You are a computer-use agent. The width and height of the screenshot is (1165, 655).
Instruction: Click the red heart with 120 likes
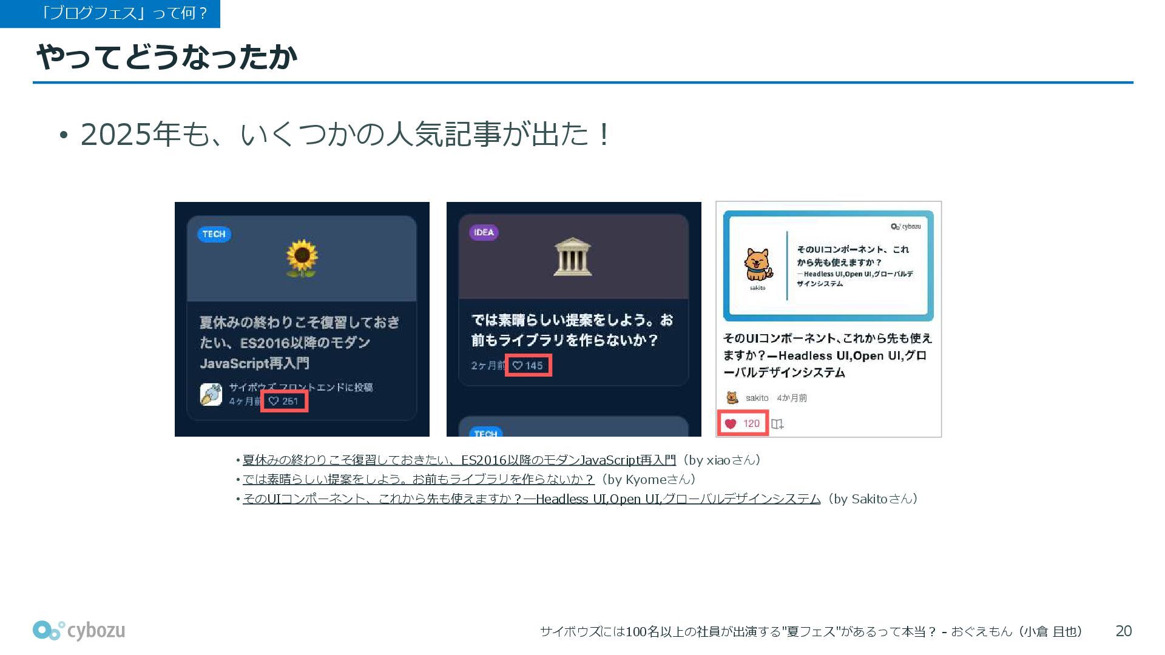[731, 423]
